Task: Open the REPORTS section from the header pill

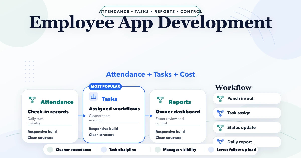Action: pyautogui.click(x=165, y=11)
